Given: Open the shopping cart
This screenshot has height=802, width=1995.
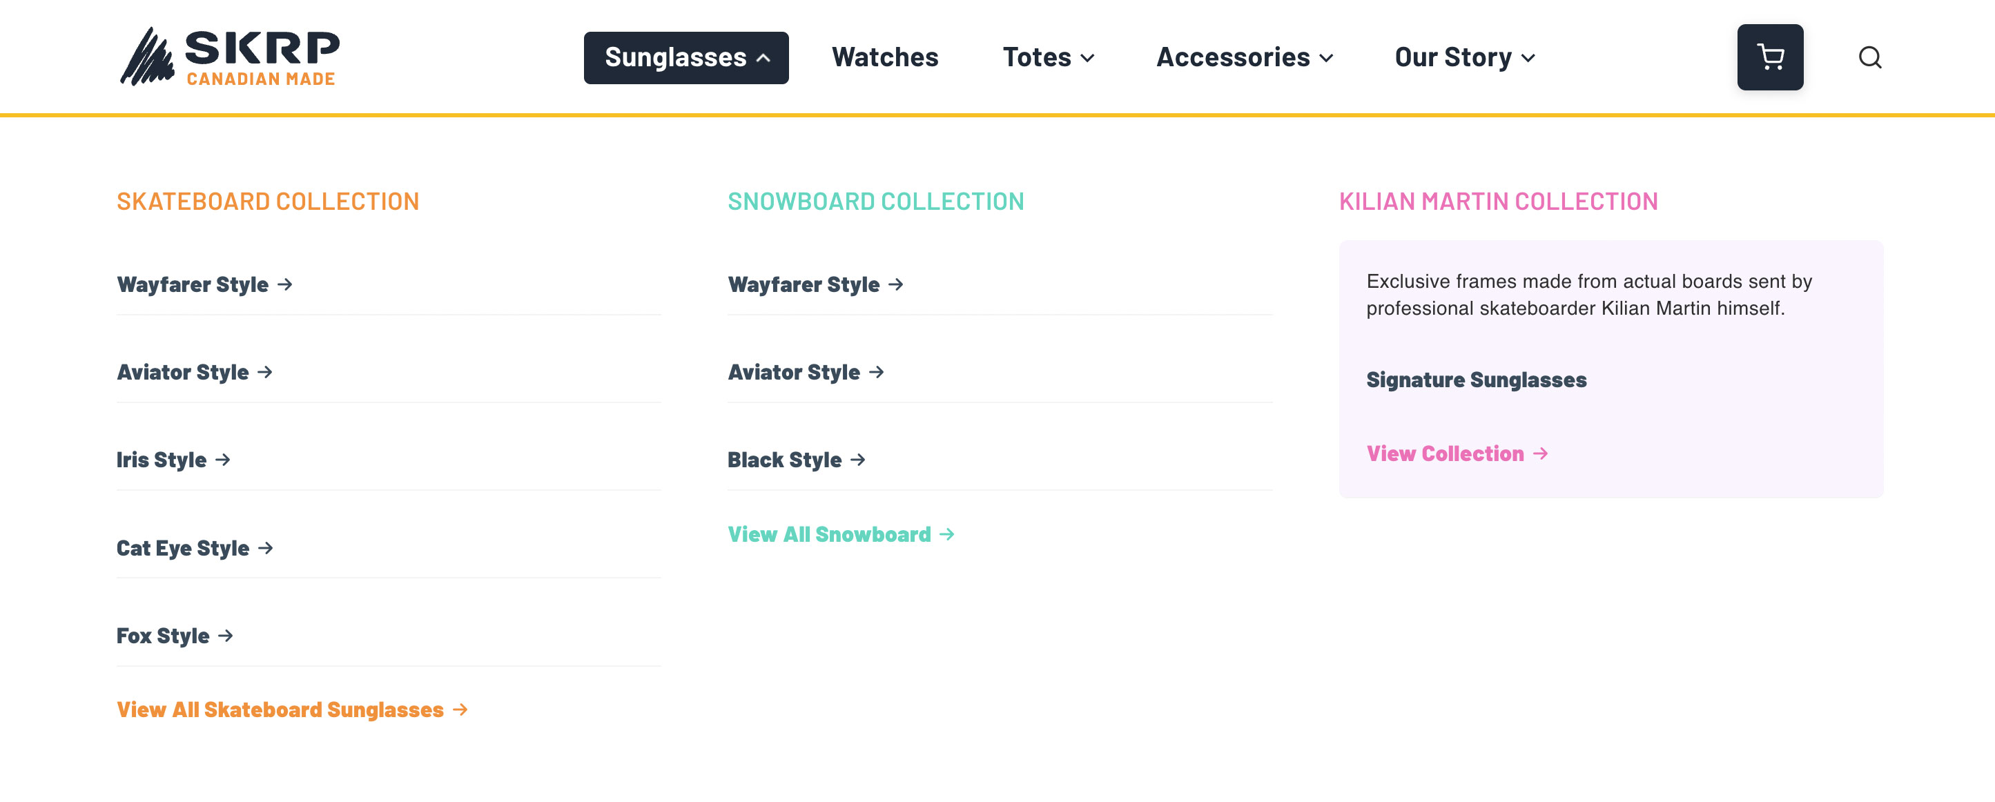Looking at the screenshot, I should coord(1770,57).
